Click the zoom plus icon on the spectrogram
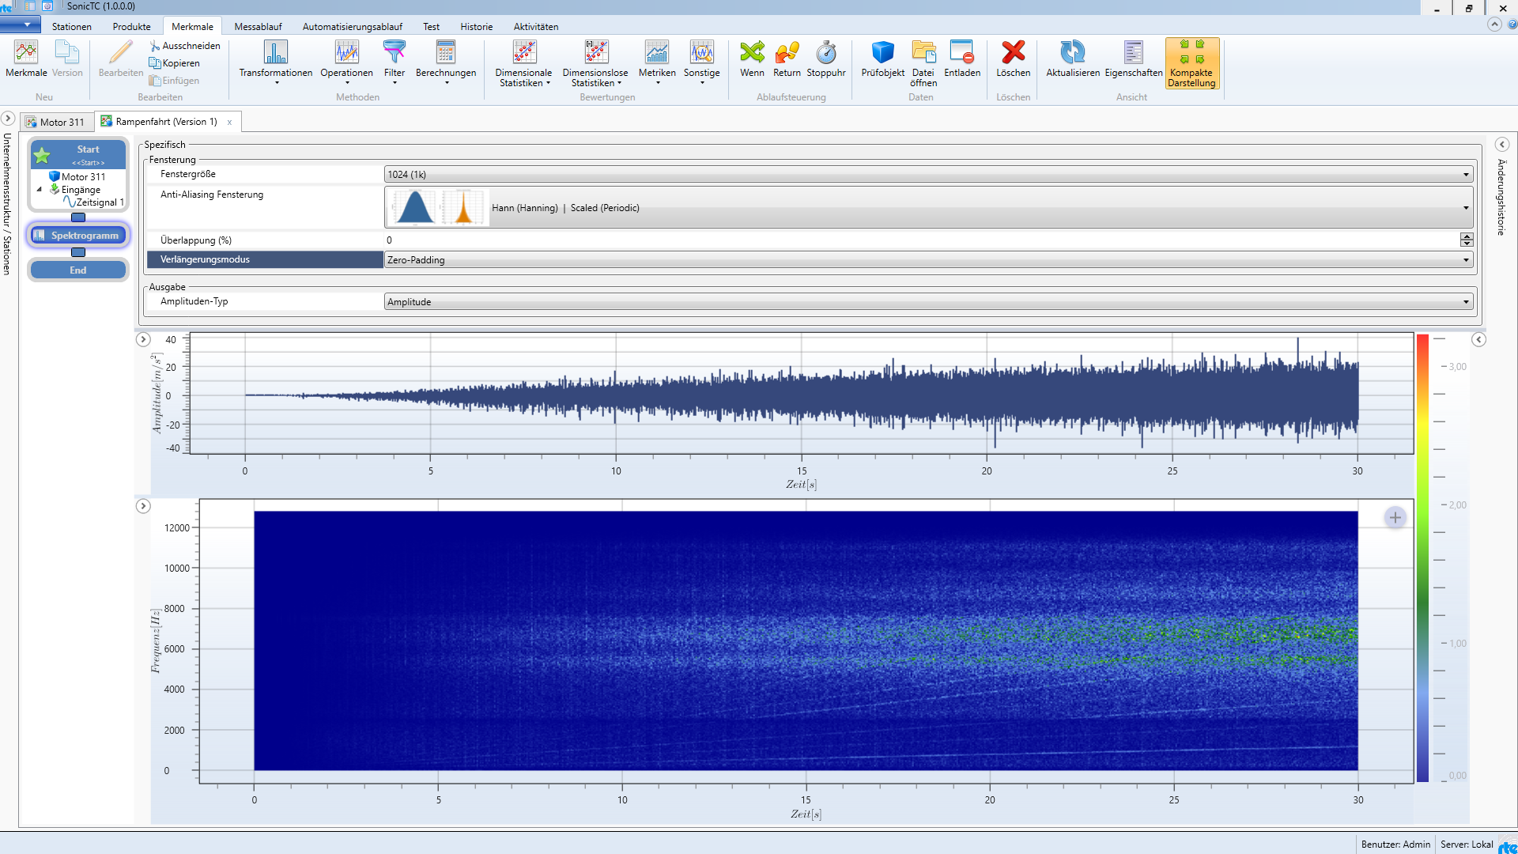This screenshot has height=854, width=1518. tap(1396, 517)
